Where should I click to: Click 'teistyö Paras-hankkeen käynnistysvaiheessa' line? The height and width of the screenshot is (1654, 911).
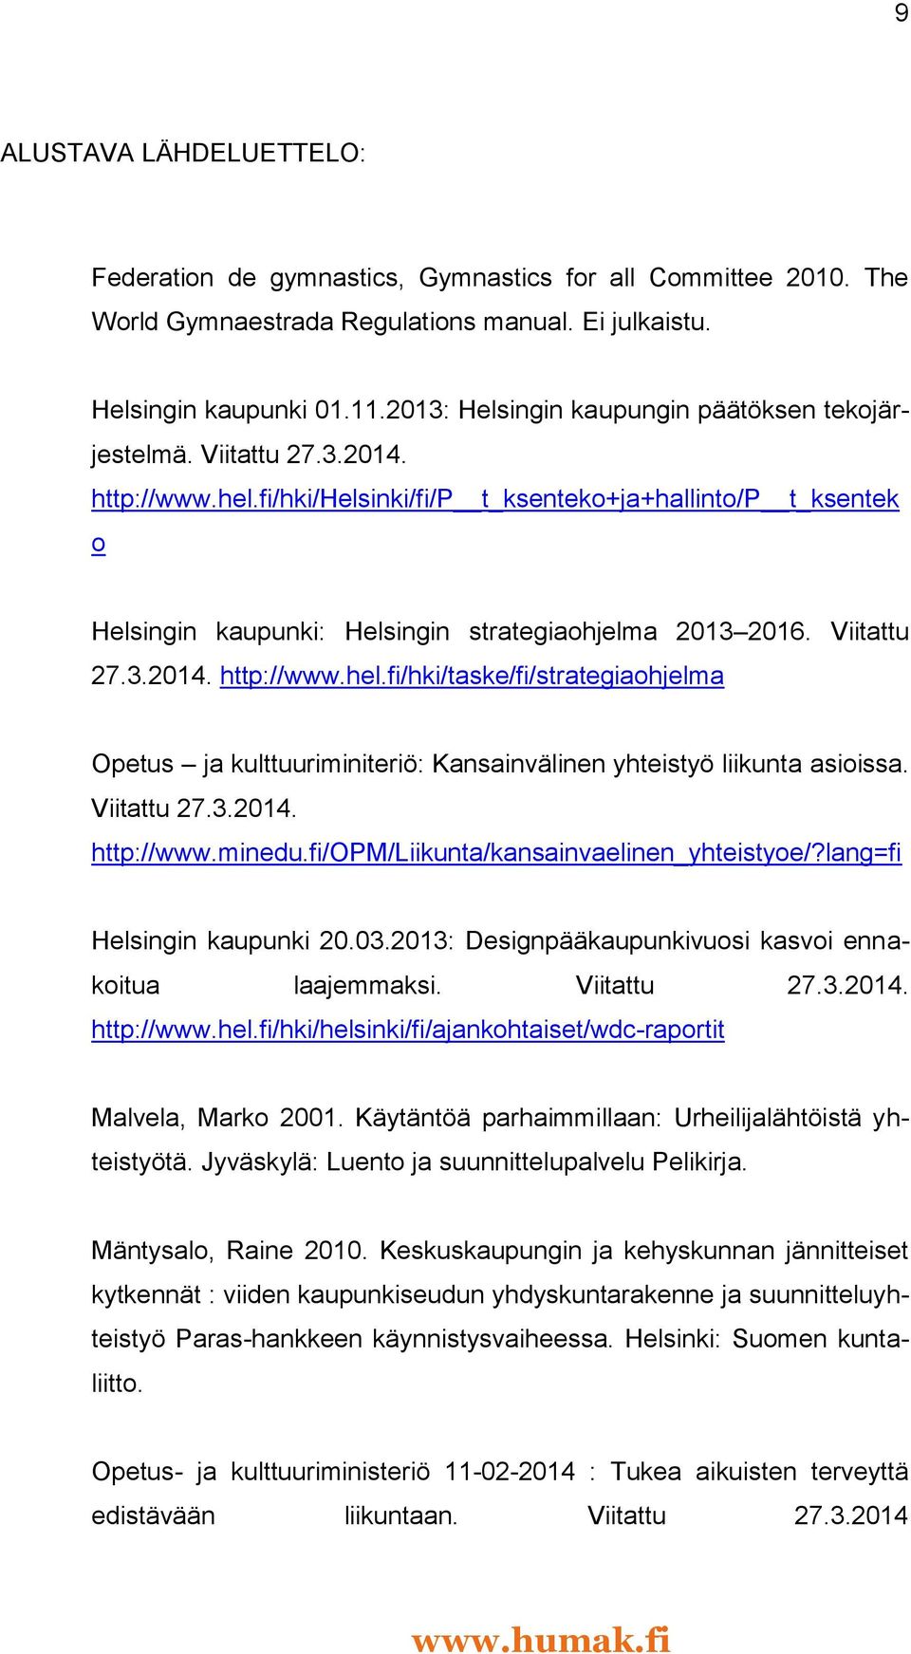tap(500, 1339)
